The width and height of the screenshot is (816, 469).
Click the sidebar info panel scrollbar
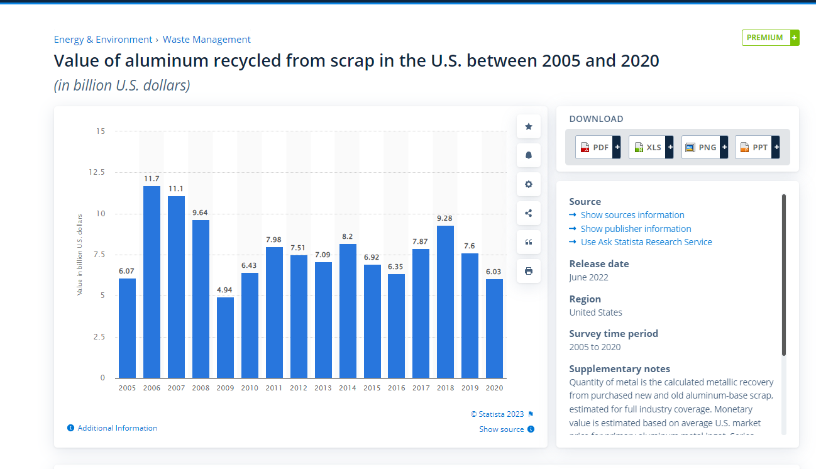pos(784,275)
